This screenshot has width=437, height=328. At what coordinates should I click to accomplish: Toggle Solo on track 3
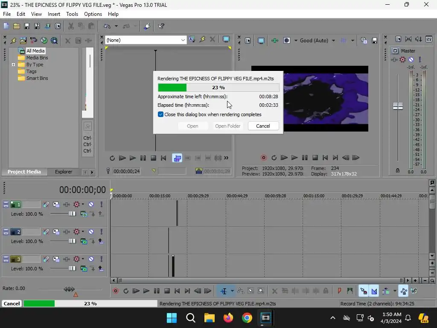pos(102,259)
